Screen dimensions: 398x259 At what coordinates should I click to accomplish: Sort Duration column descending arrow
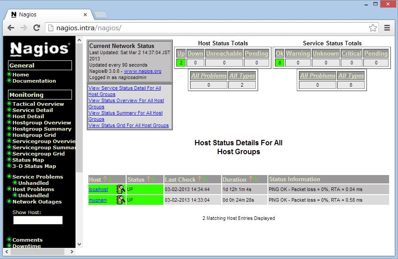[x=255, y=179]
